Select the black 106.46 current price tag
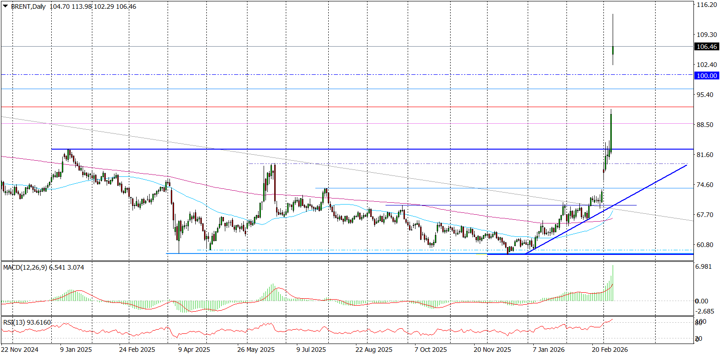Screen dimensions: 723x356 [x=706, y=47]
